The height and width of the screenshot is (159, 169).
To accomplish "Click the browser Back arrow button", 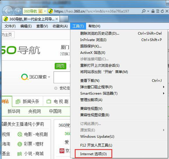I will click(7, 11).
